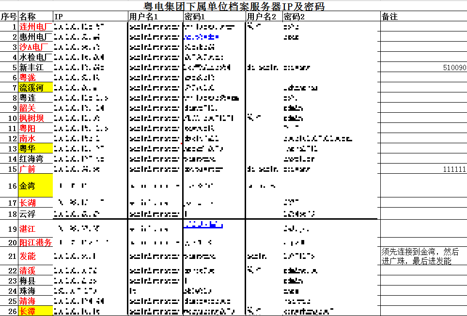Click the 南水 name cell

[x=36, y=138]
